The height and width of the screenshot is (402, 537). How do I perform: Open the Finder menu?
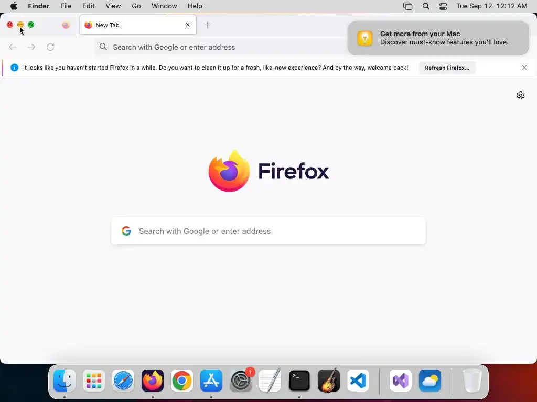[39, 6]
